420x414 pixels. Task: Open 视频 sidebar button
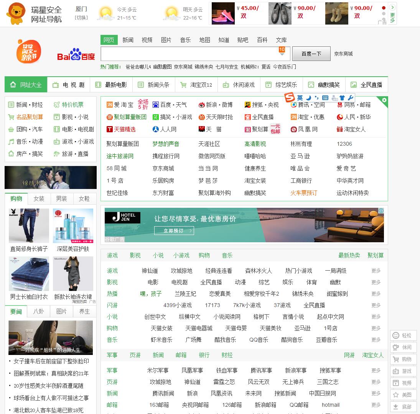point(404,383)
